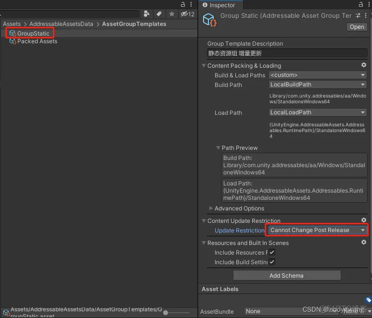Click the Group Static asset icon in Inspector
The height and width of the screenshot is (318, 372).
pyautogui.click(x=209, y=20)
